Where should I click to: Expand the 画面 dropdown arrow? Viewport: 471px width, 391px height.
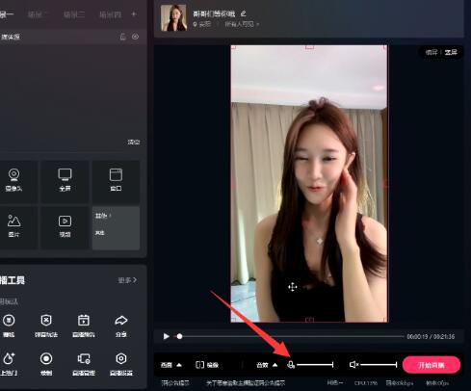point(179,365)
